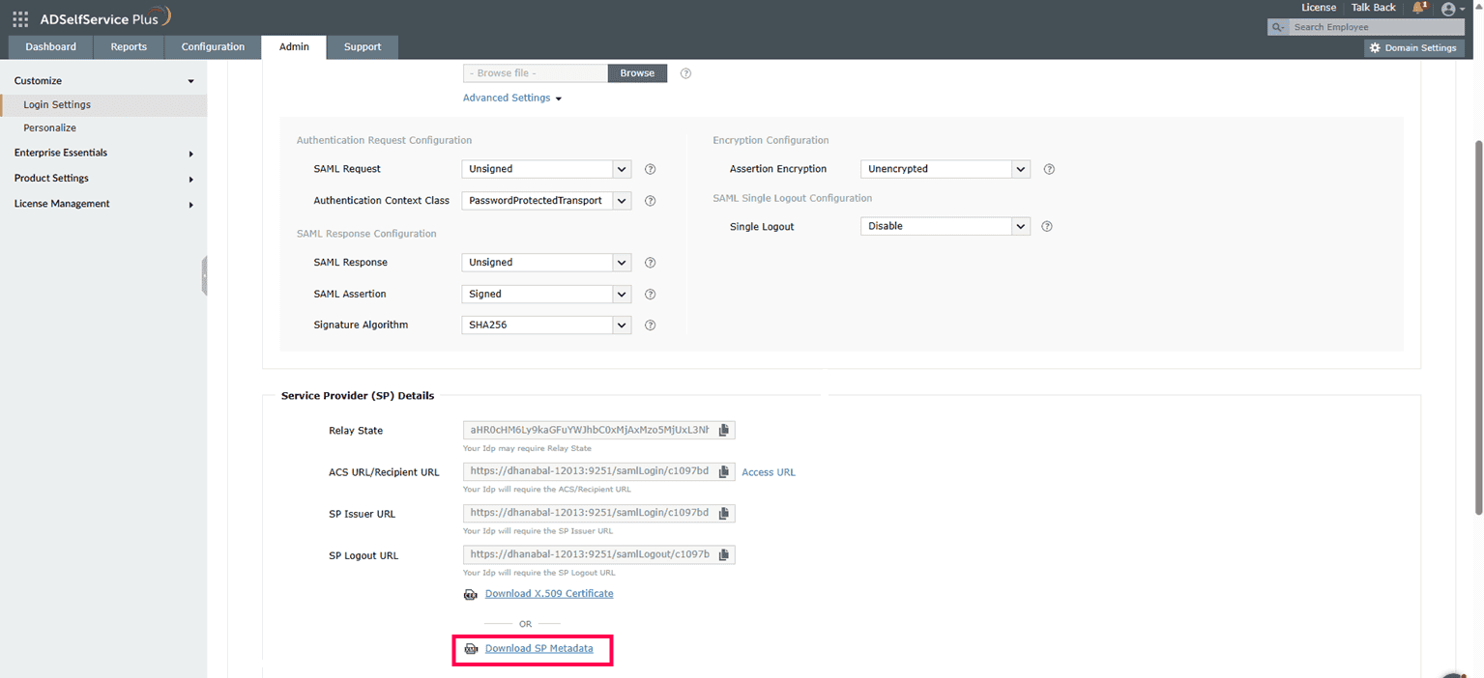Open the notifications bell icon
1484x678 pixels.
(1419, 8)
